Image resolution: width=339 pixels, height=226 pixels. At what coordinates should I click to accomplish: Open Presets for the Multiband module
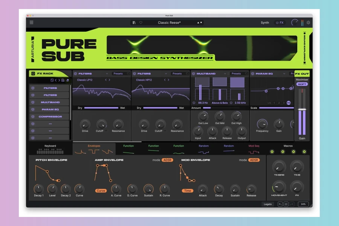point(236,73)
